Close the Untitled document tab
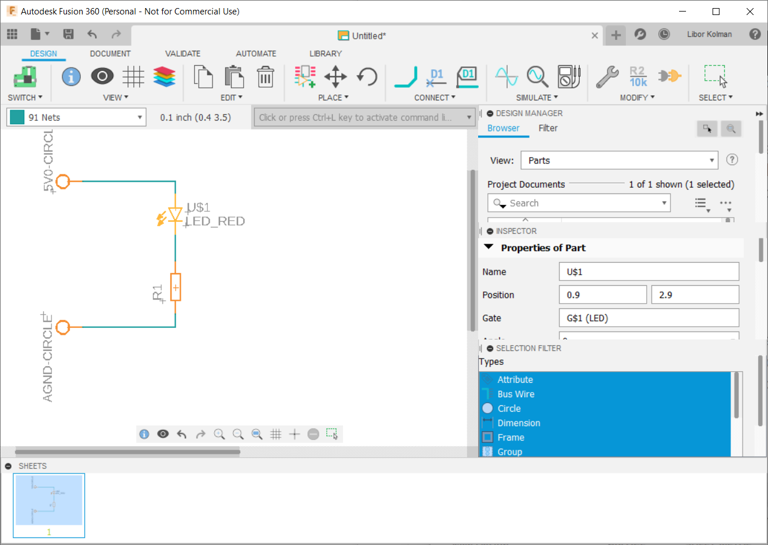Viewport: 768px width, 545px height. 595,36
